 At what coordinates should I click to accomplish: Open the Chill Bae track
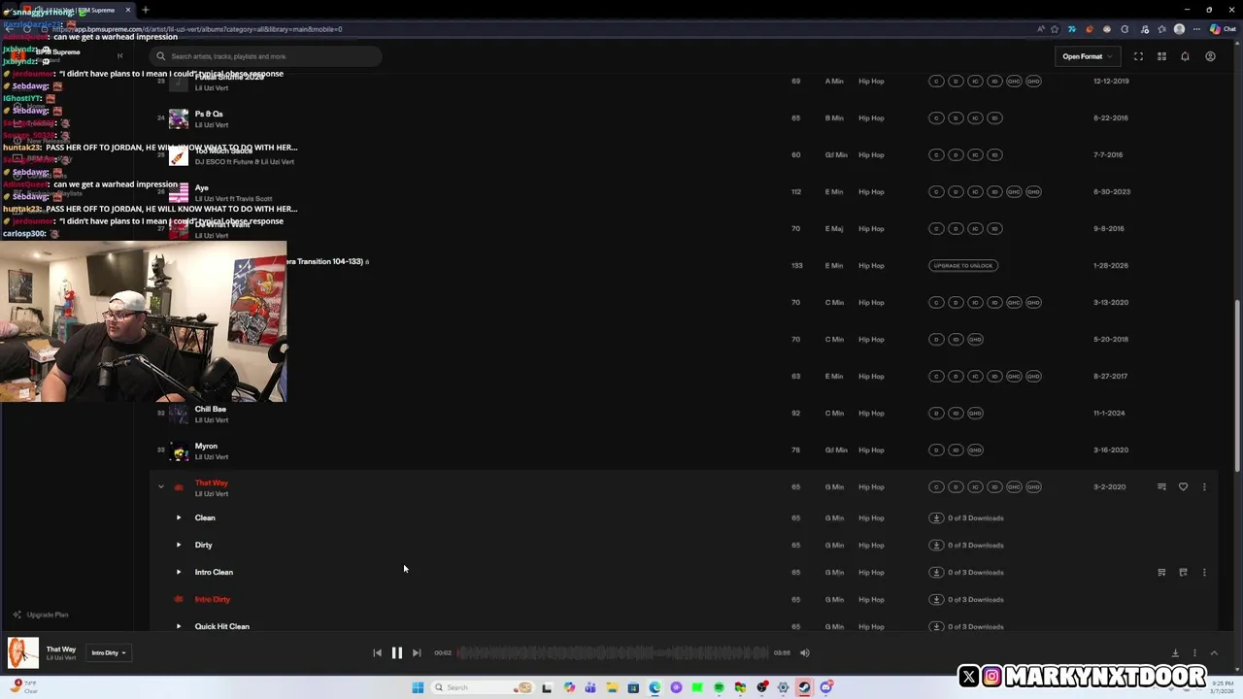(211, 409)
